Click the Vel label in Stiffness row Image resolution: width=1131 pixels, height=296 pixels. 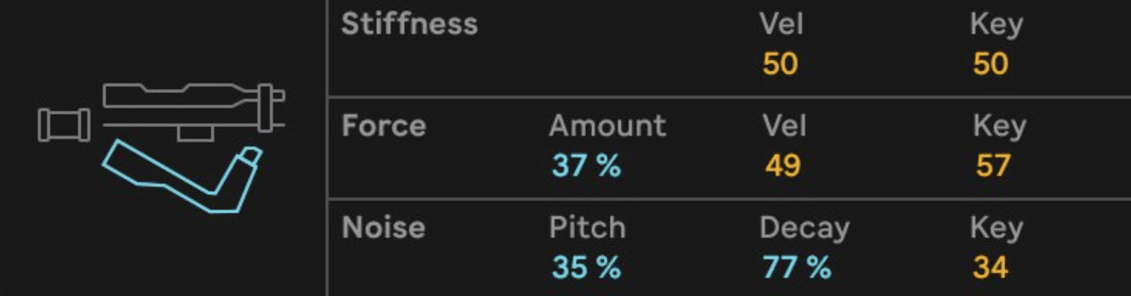(x=781, y=24)
